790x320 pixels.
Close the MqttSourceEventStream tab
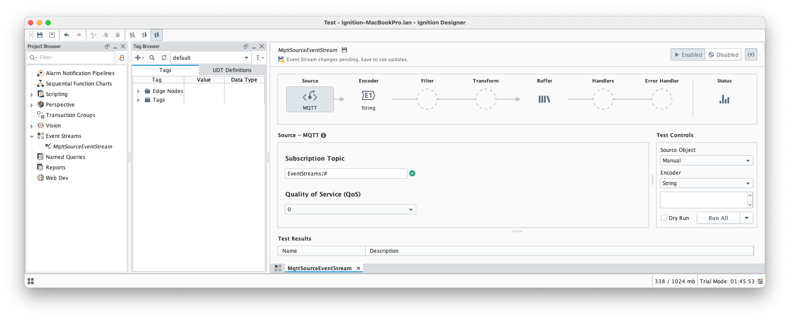point(358,268)
